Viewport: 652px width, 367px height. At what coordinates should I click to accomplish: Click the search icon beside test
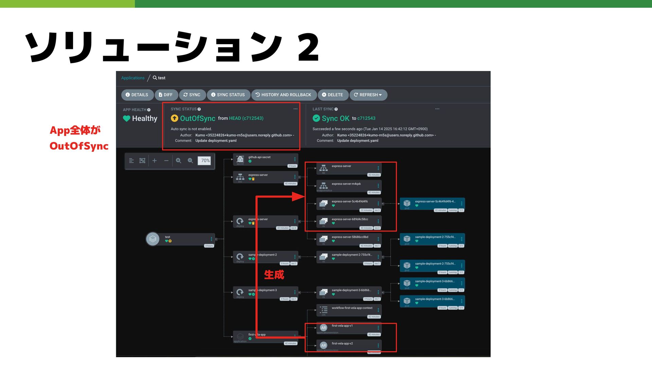[x=155, y=78]
